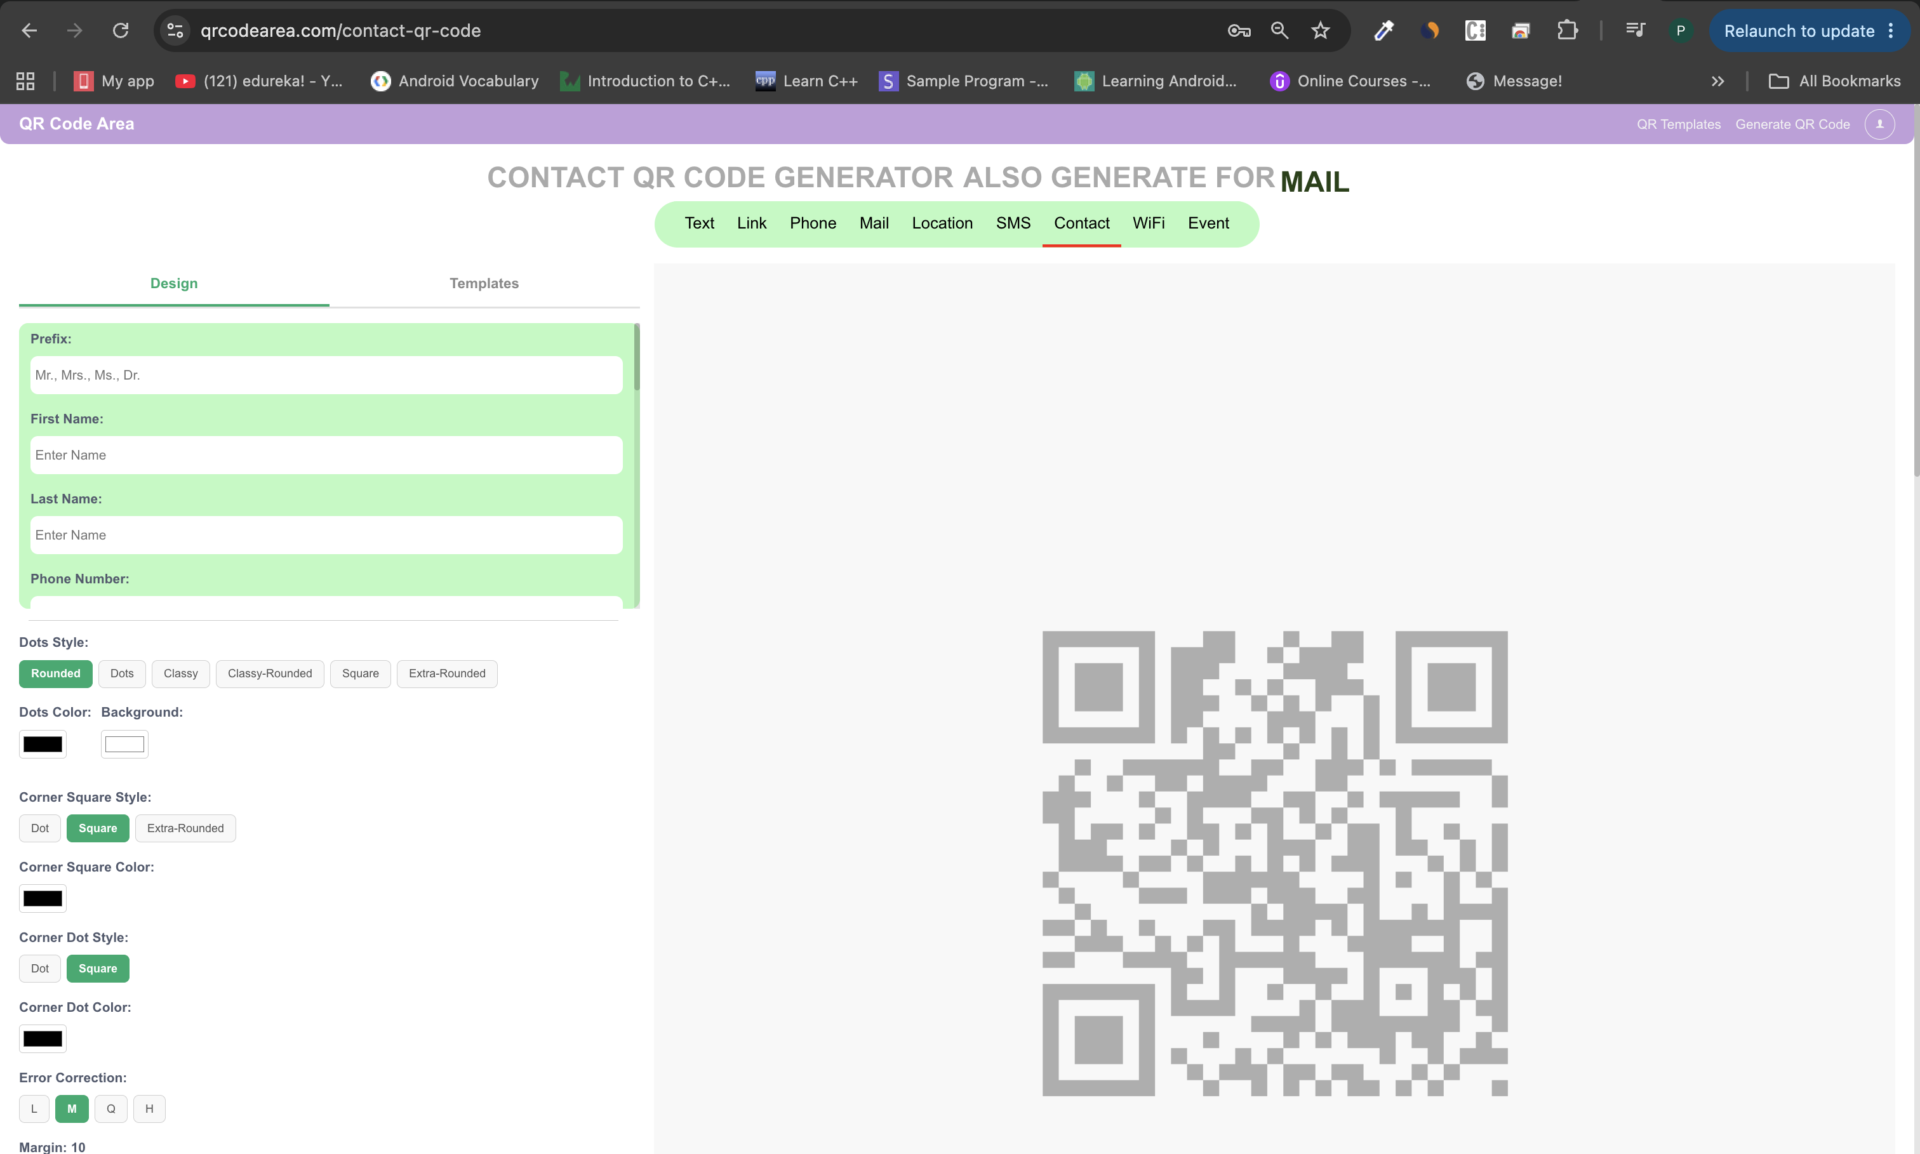Open the Sample Program bookmark
The width and height of the screenshot is (1920, 1154).
pos(964,81)
